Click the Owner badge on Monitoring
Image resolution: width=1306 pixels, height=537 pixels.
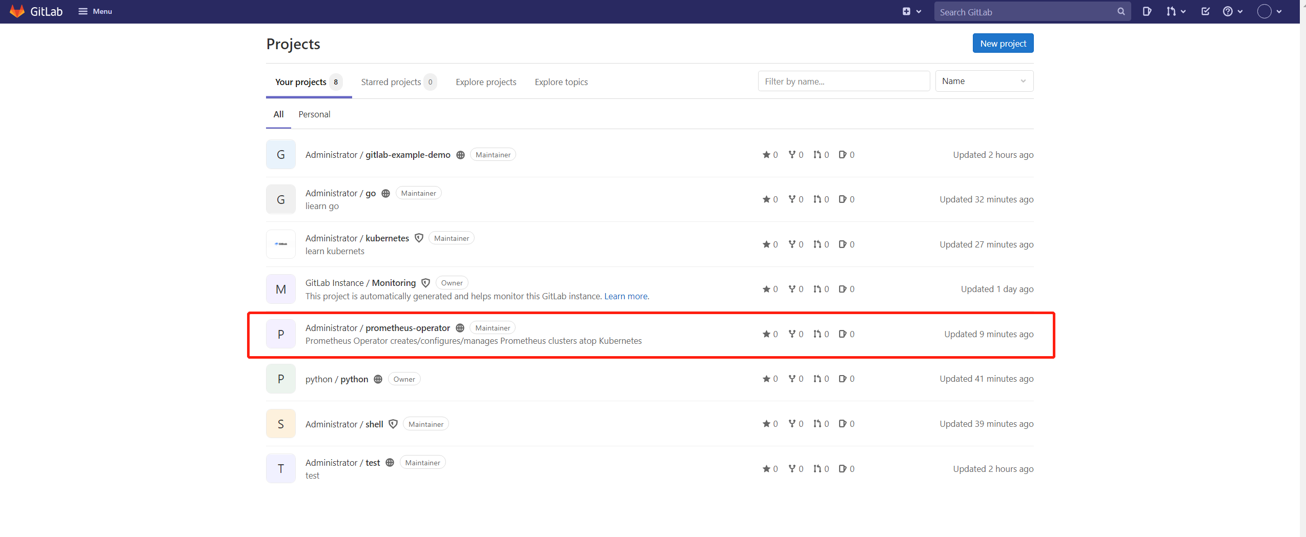click(x=452, y=283)
